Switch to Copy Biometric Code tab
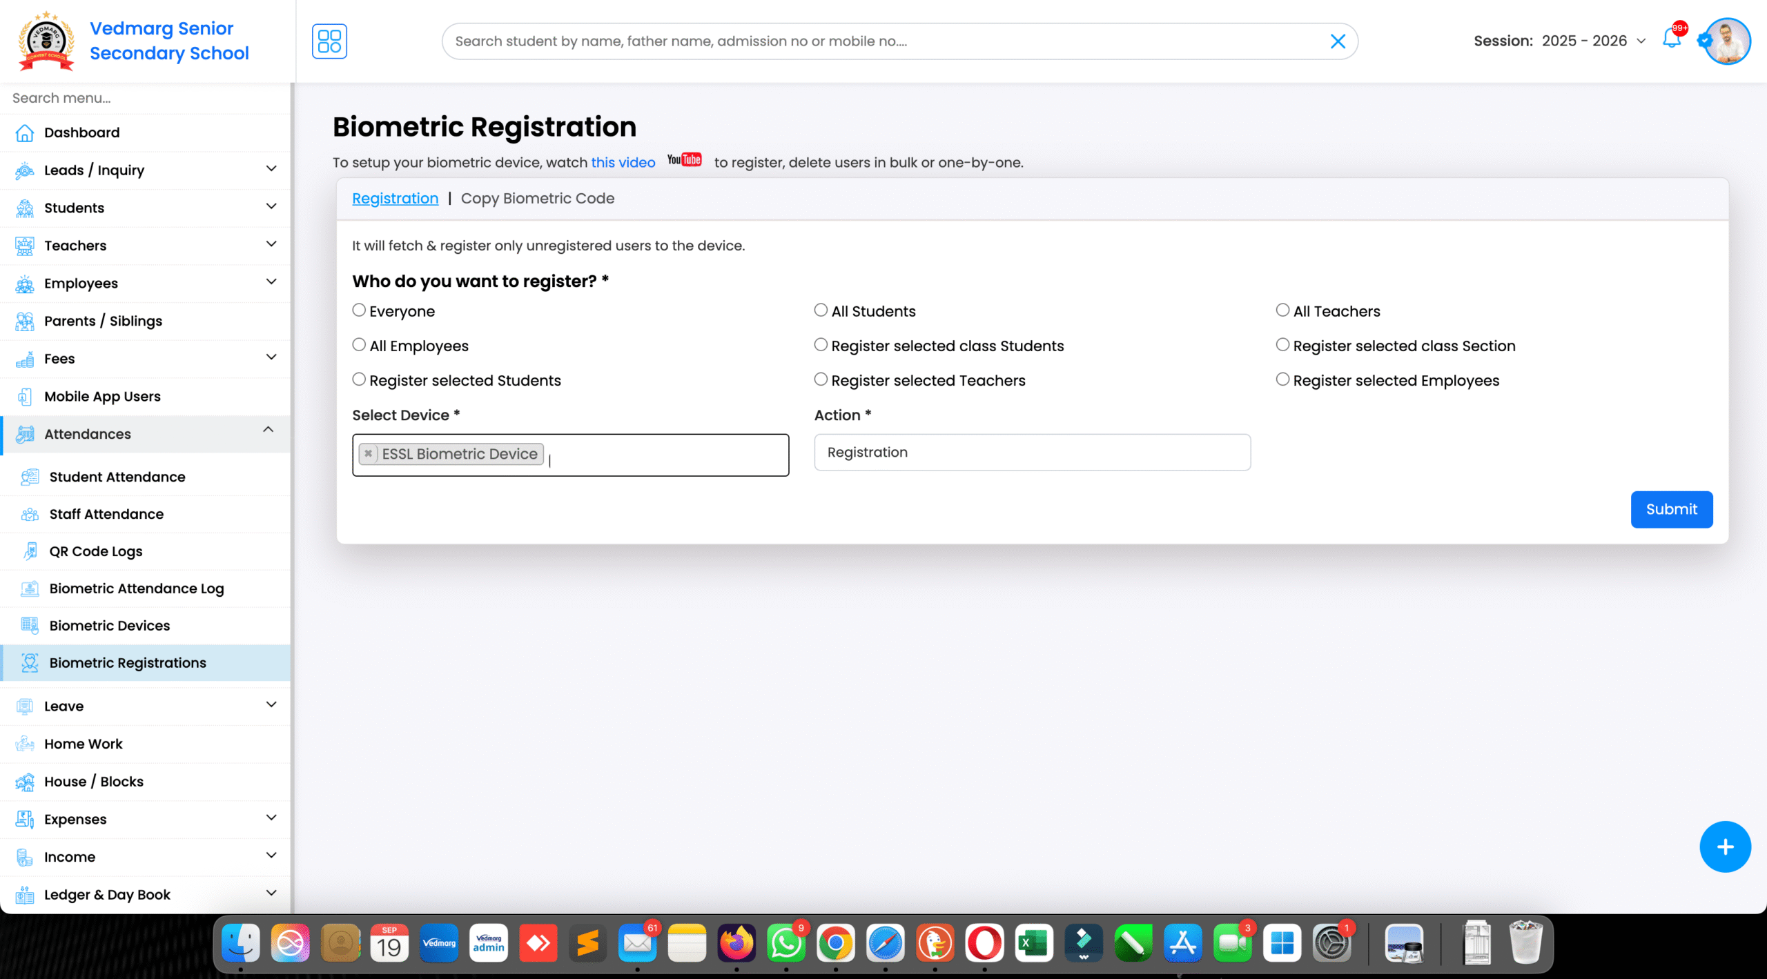This screenshot has height=979, width=1767. click(x=537, y=199)
